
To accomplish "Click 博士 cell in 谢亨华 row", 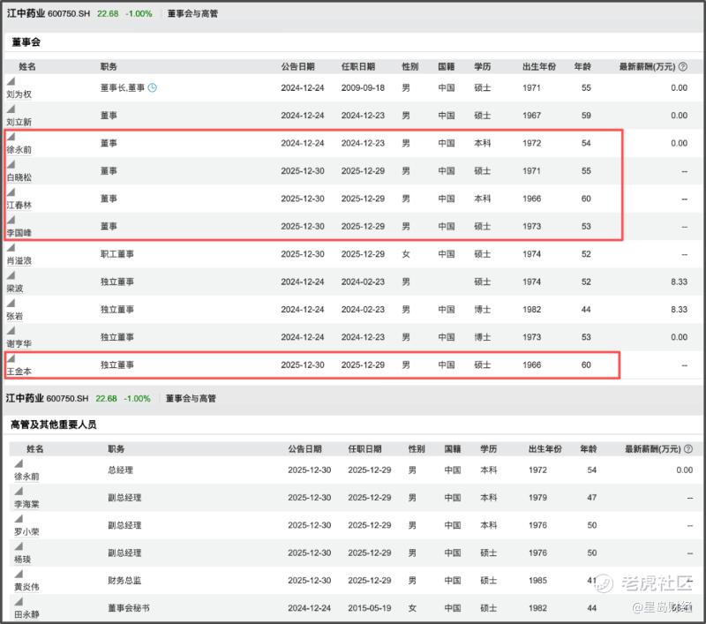I will click(x=482, y=337).
